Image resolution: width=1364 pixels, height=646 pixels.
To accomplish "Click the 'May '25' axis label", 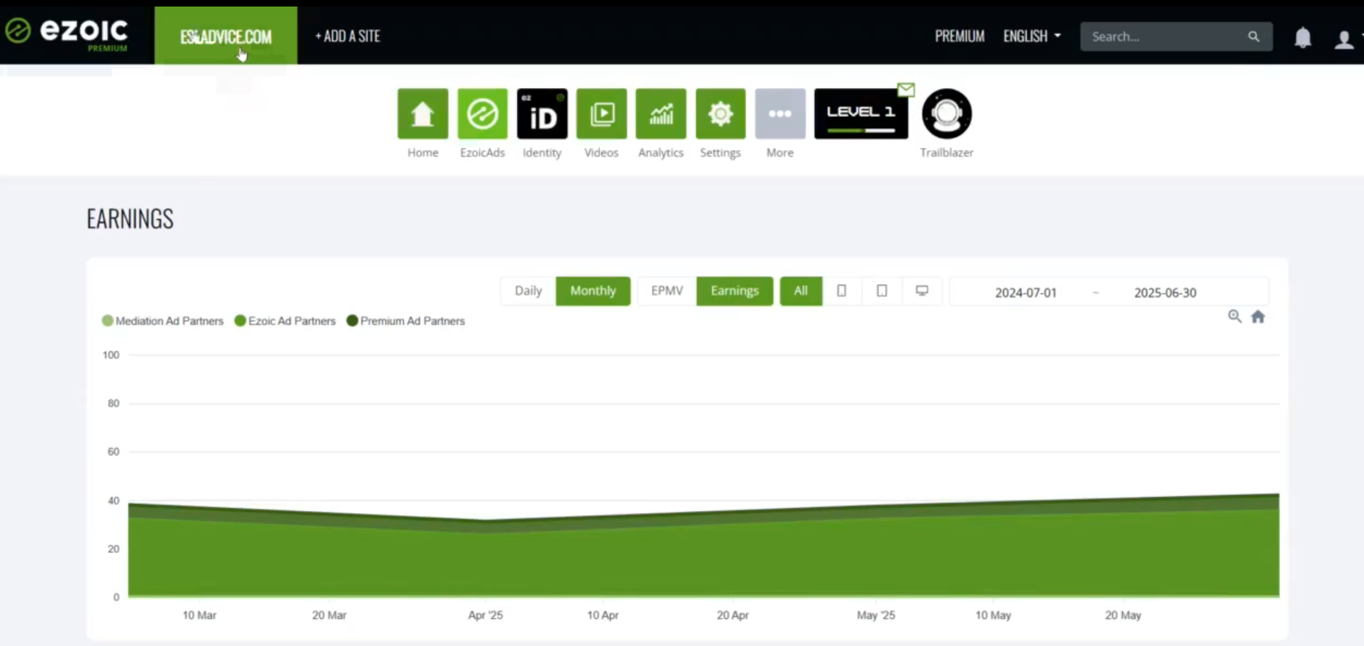I will pyautogui.click(x=876, y=615).
